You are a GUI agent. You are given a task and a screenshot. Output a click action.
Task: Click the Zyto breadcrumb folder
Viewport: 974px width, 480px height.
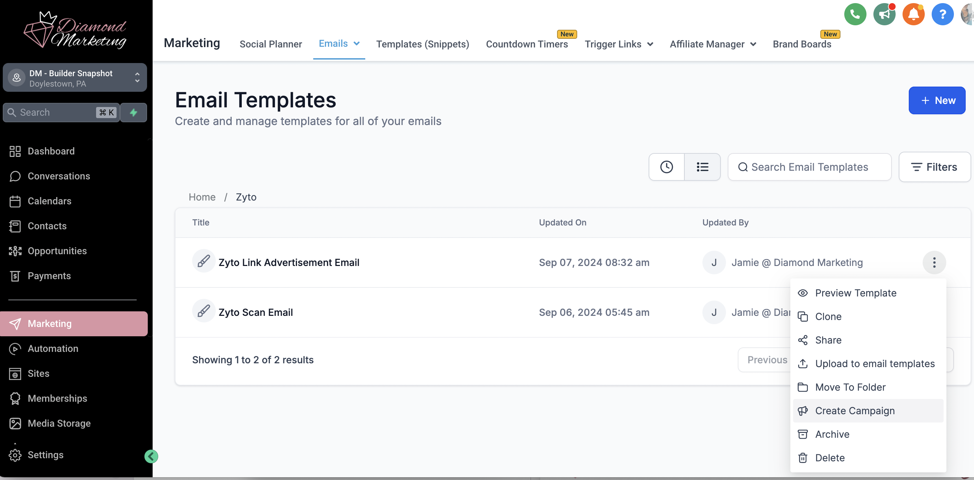(246, 197)
